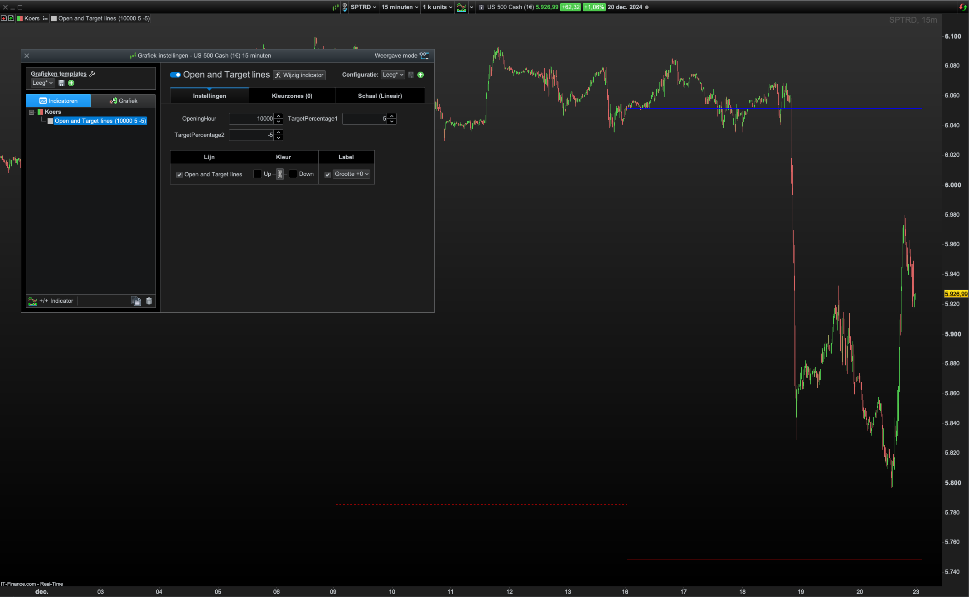Delete selected indicator with trash icon

(x=149, y=301)
